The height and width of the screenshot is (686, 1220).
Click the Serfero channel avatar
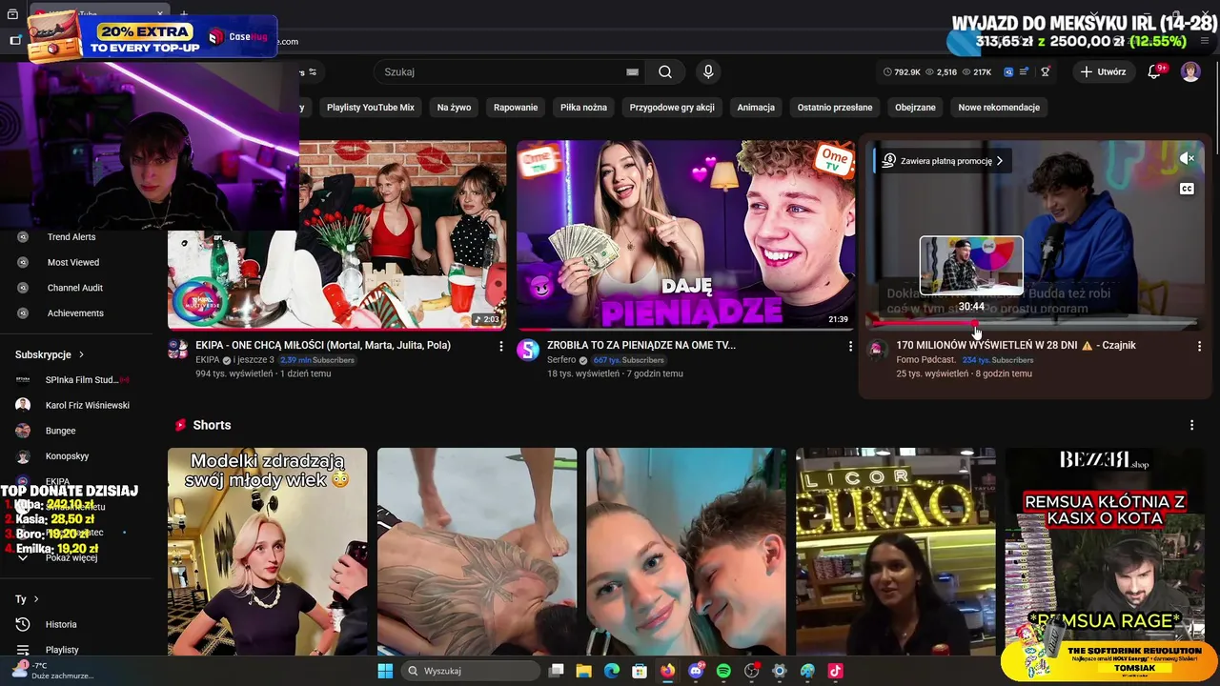tap(528, 350)
